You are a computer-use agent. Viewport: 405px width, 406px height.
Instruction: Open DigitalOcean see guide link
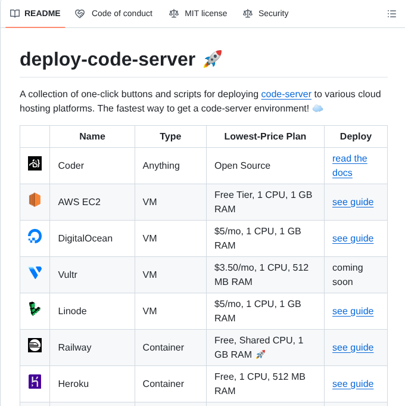353,238
